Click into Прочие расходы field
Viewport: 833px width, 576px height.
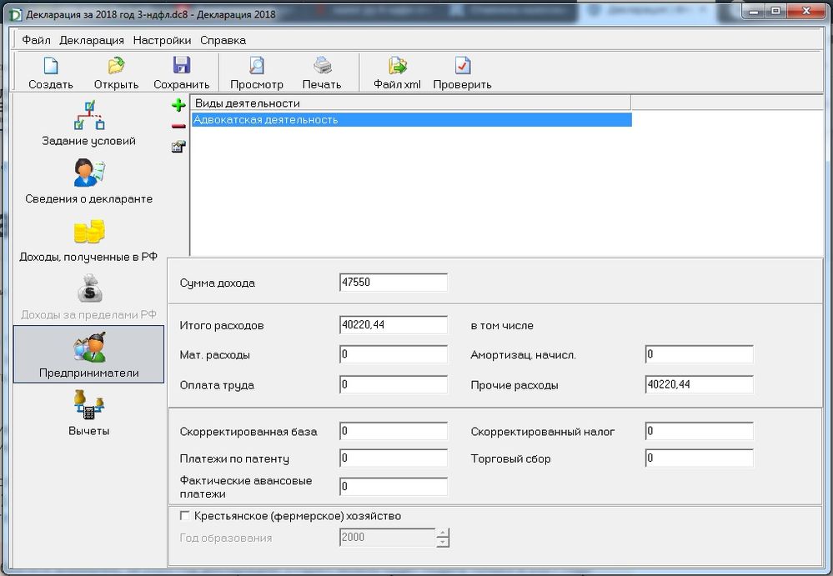tap(699, 385)
